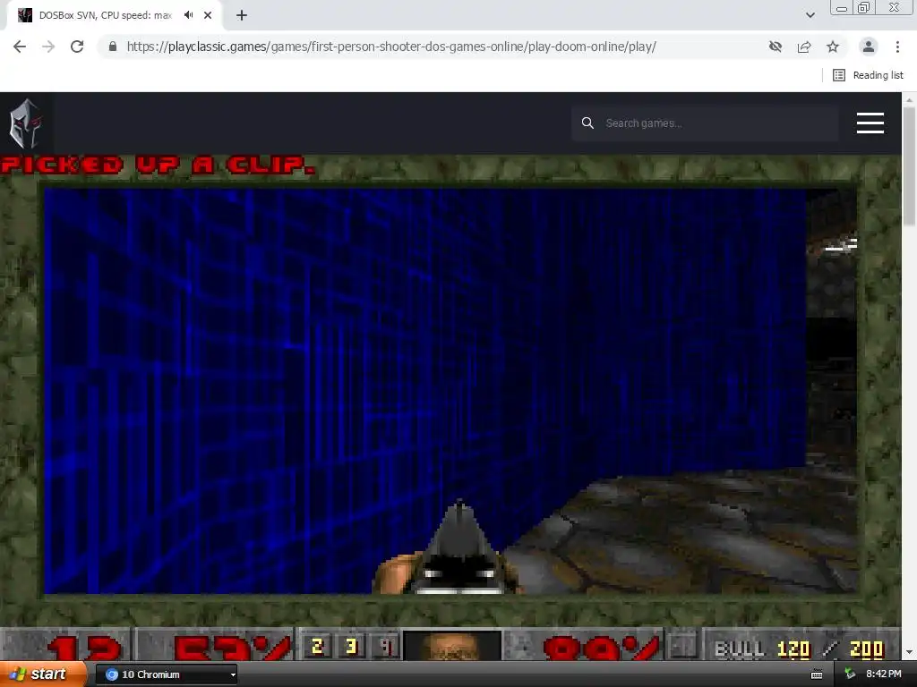Select the playclassic.games URL in address bar

point(391,47)
